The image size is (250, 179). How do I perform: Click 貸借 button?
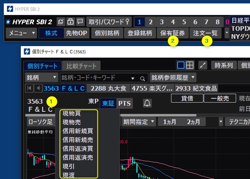coord(187,98)
